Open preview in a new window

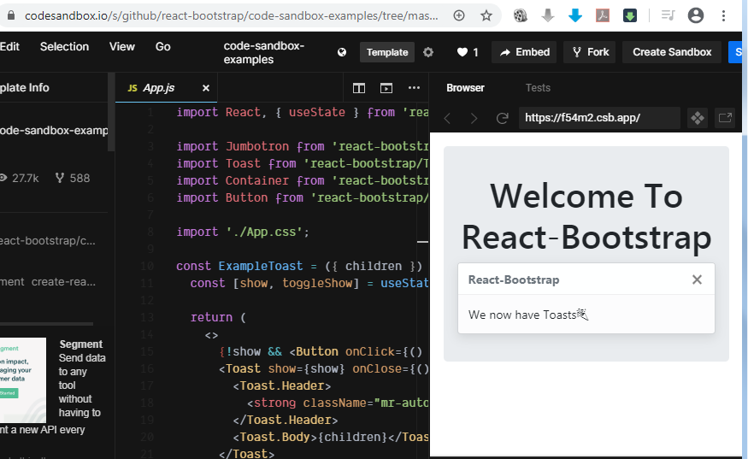tap(725, 118)
